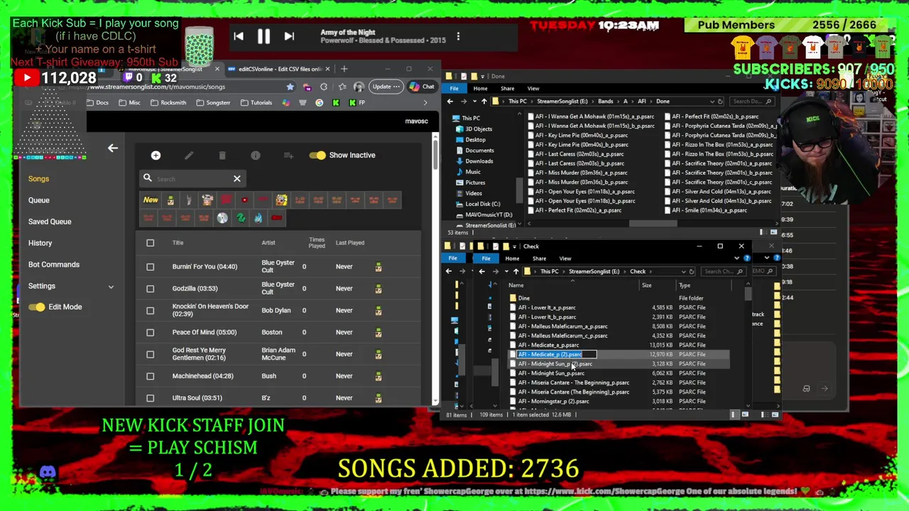Screen dimensions: 909x511
Task: Click the browser profile avatar icon
Action: point(359,87)
